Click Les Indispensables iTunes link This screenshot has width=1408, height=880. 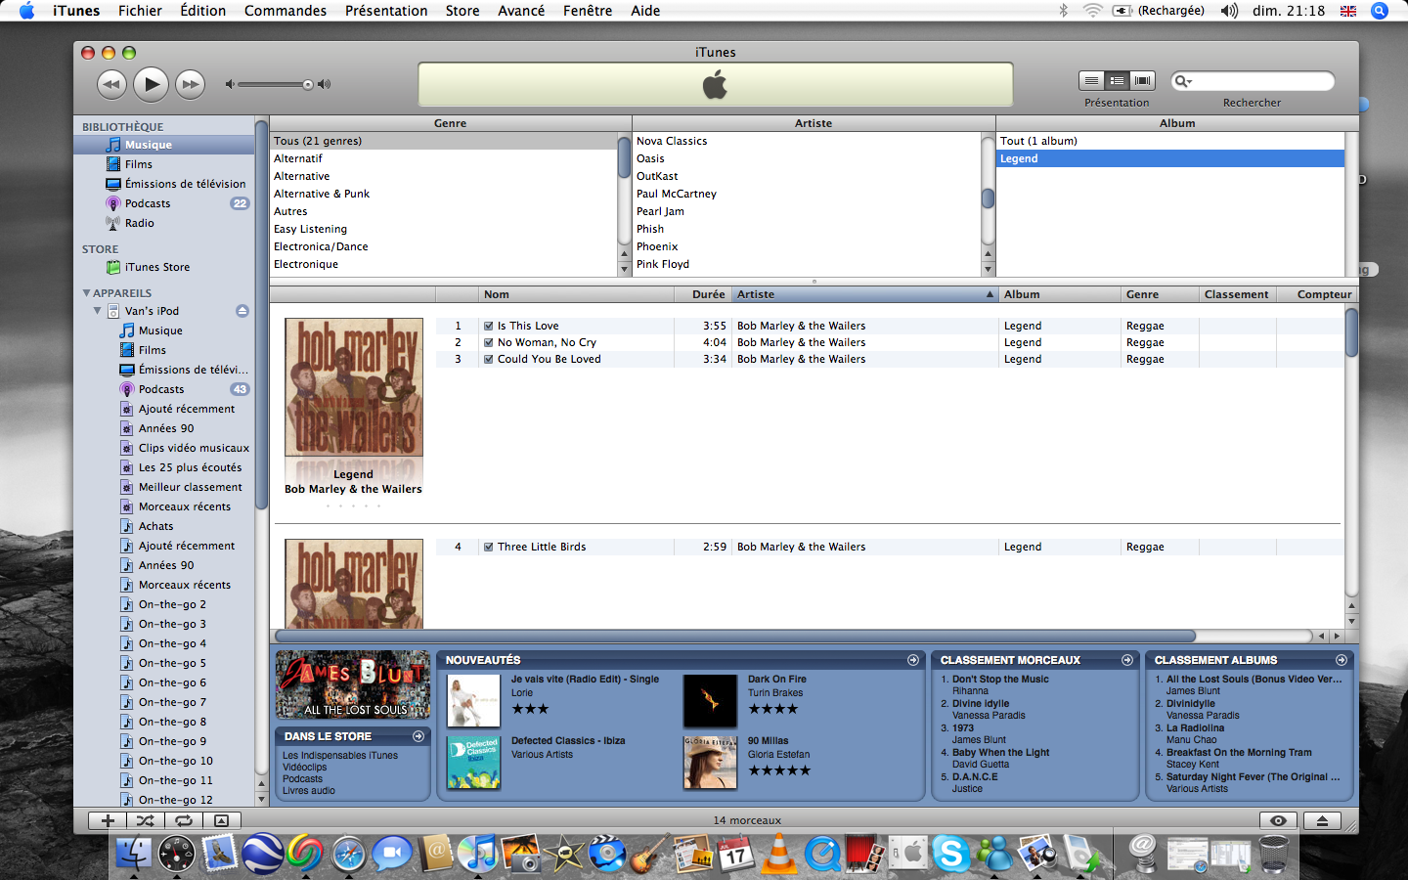click(x=340, y=756)
